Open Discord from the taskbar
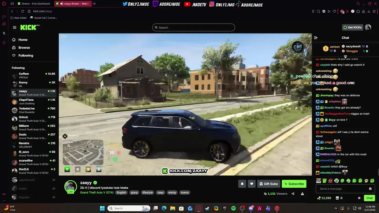This screenshot has width=379, height=213. pos(251,208)
